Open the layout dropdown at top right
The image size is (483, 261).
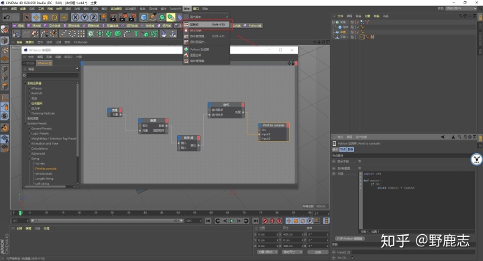(x=461, y=9)
